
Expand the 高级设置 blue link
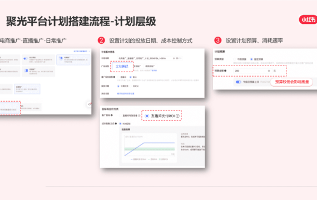tap(126, 93)
